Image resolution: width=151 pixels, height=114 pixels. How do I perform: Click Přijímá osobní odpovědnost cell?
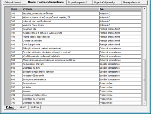(61, 37)
